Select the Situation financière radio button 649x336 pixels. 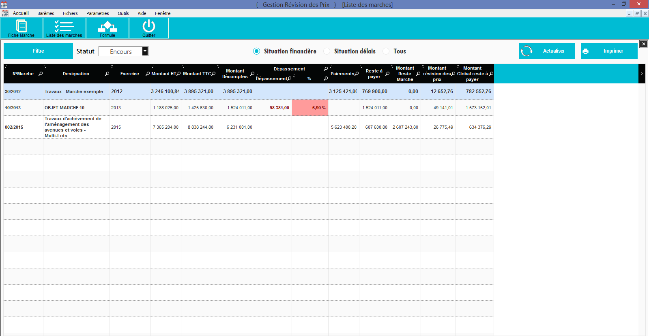click(x=256, y=51)
